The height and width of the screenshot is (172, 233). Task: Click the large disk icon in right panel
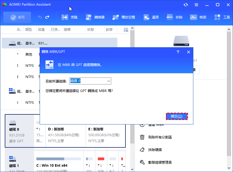coord(181,41)
